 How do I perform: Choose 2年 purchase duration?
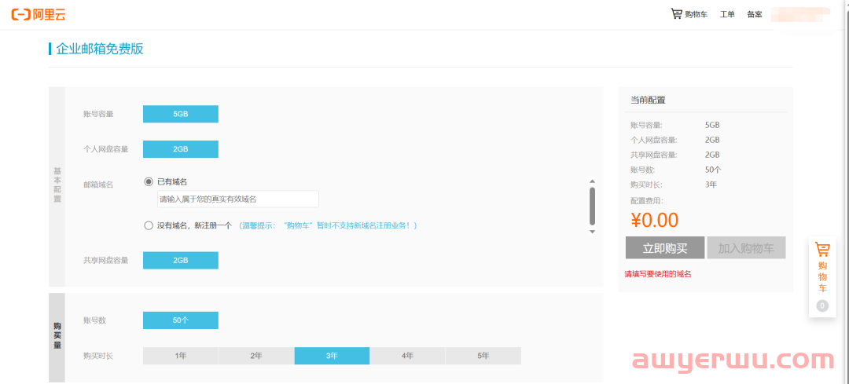tap(256, 356)
